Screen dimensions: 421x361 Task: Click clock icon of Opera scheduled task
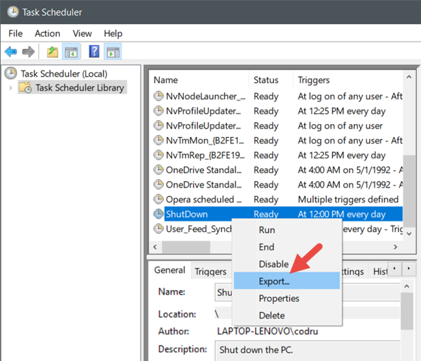159,199
